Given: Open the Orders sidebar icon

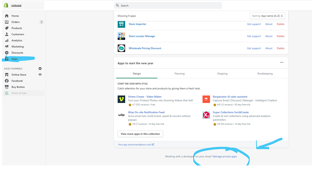Looking at the screenshot, I should 7,22.
